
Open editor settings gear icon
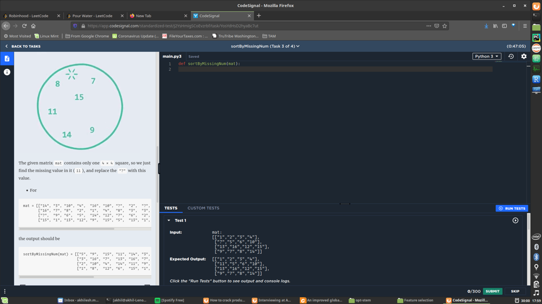coord(524,56)
